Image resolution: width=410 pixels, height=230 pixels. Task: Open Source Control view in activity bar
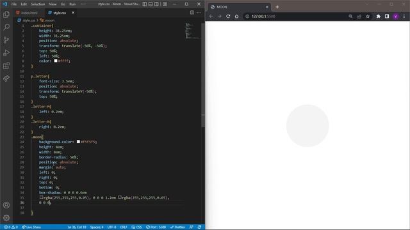(x=6, y=40)
